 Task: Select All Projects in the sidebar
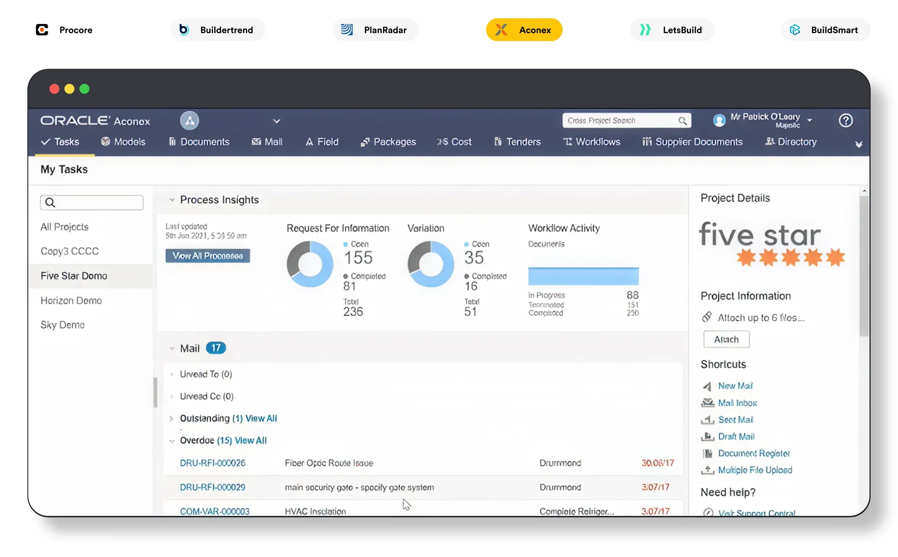[x=64, y=227]
